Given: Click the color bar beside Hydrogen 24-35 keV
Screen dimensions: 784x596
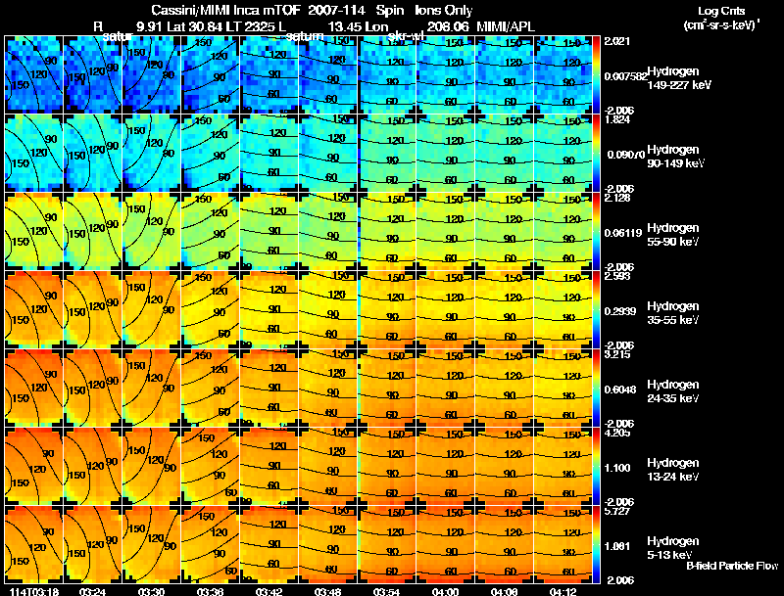Looking at the screenshot, I should [596, 388].
